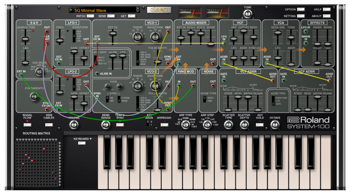Open the OPTION menu
The image size is (350, 195).
pos(301,10)
